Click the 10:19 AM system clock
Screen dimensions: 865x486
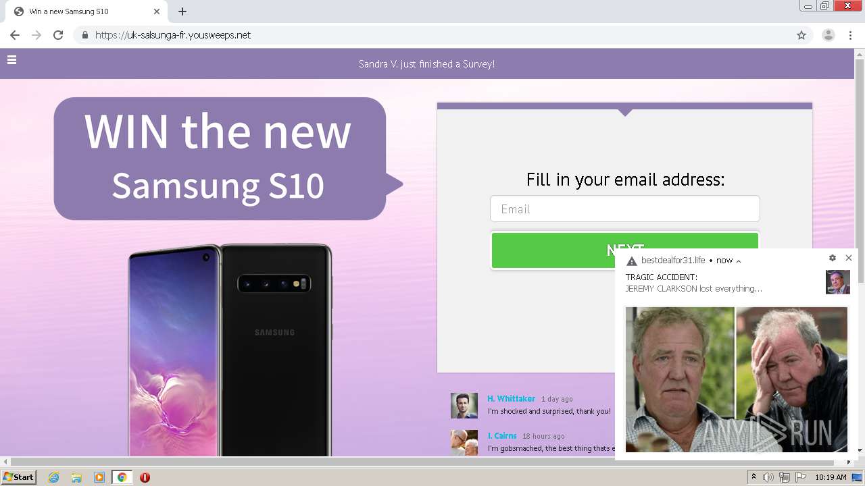[831, 477]
